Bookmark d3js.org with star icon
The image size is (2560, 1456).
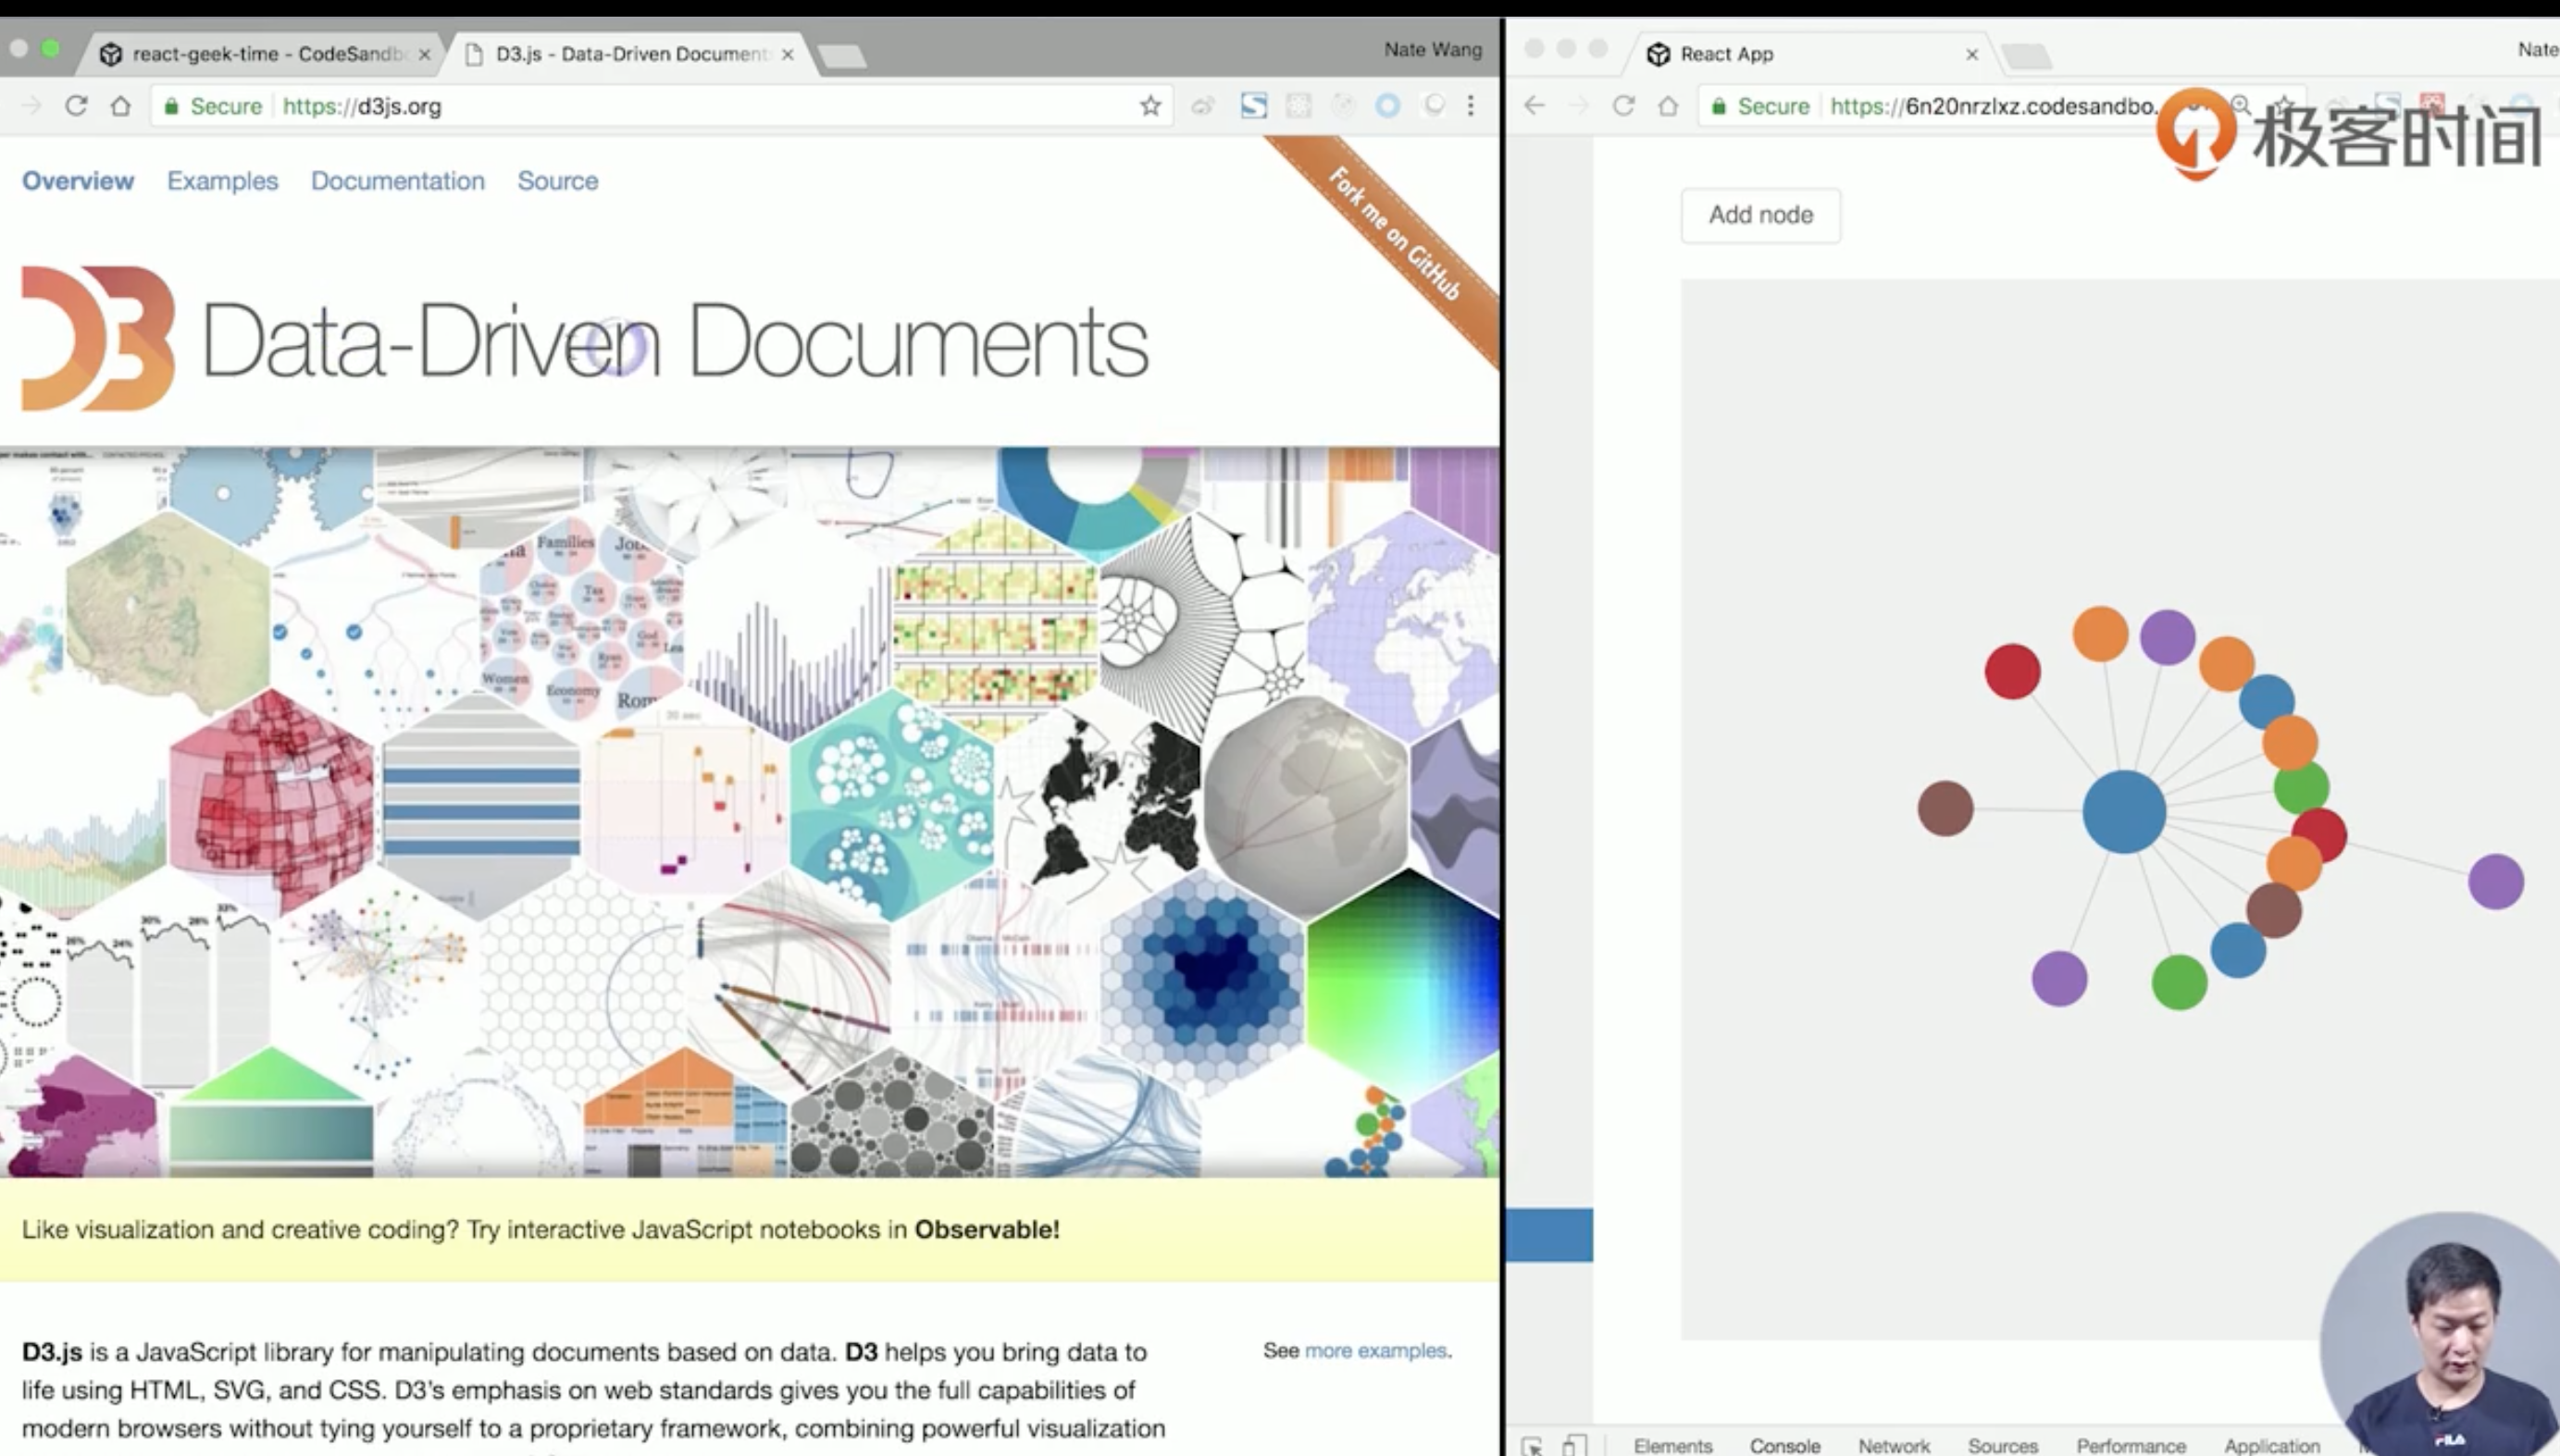[x=1150, y=106]
